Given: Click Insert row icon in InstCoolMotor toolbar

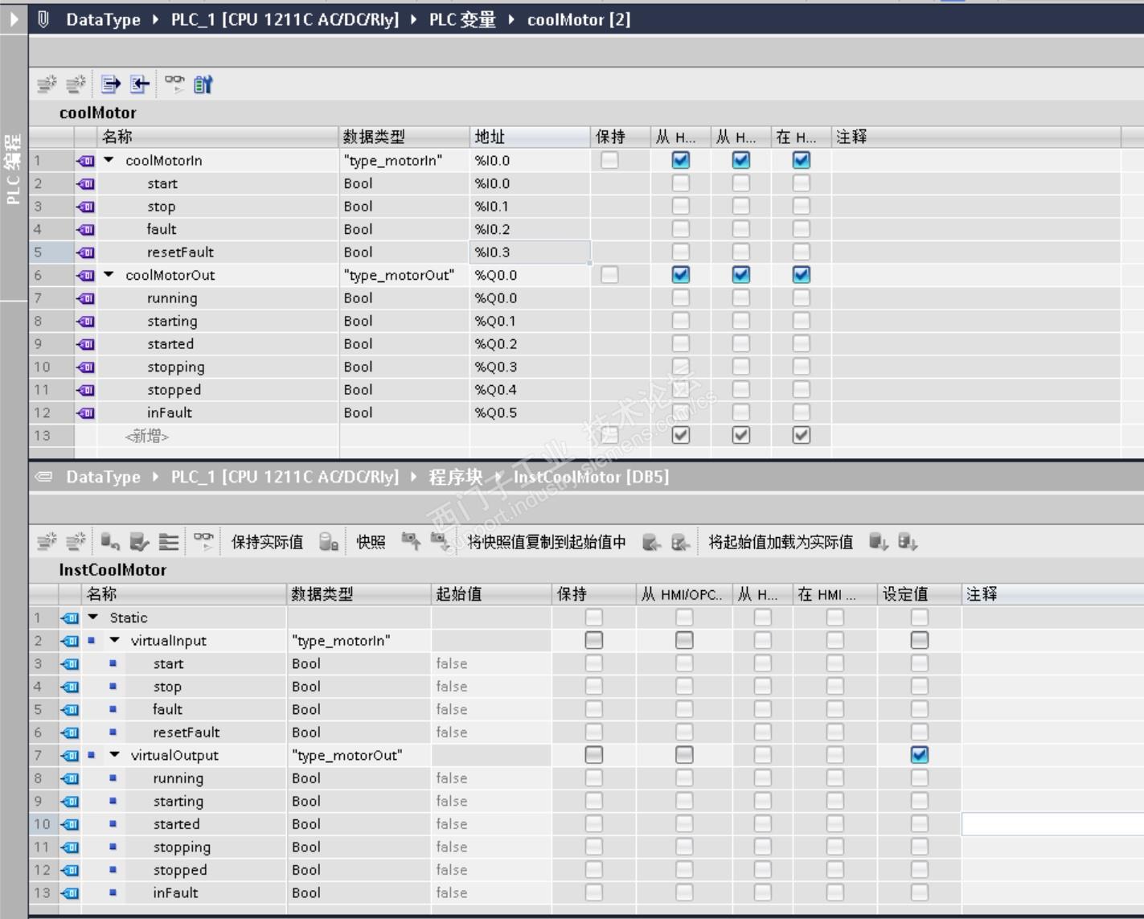Looking at the screenshot, I should [x=47, y=541].
